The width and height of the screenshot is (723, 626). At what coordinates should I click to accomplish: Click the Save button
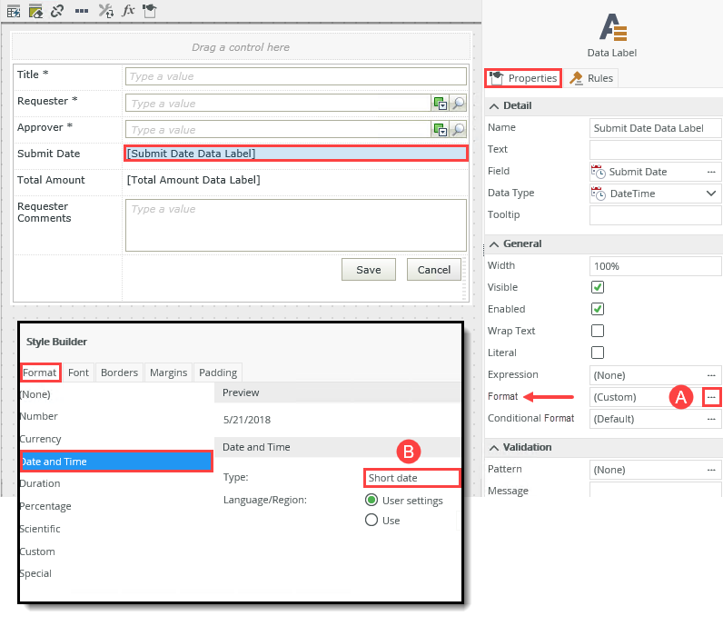click(369, 270)
